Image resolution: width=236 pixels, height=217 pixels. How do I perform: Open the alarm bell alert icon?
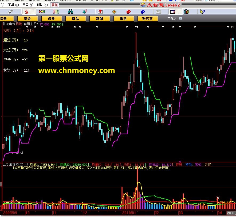pos(85,11)
